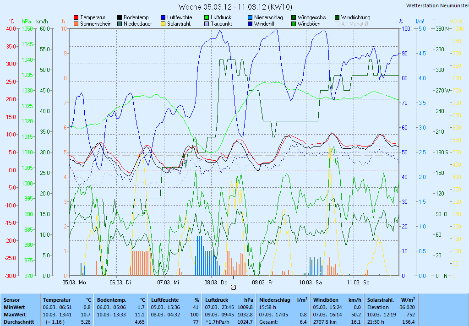Screen dimensions: 469x326
Task: Click the Sonnenschein legend label
Action: coord(96,24)
